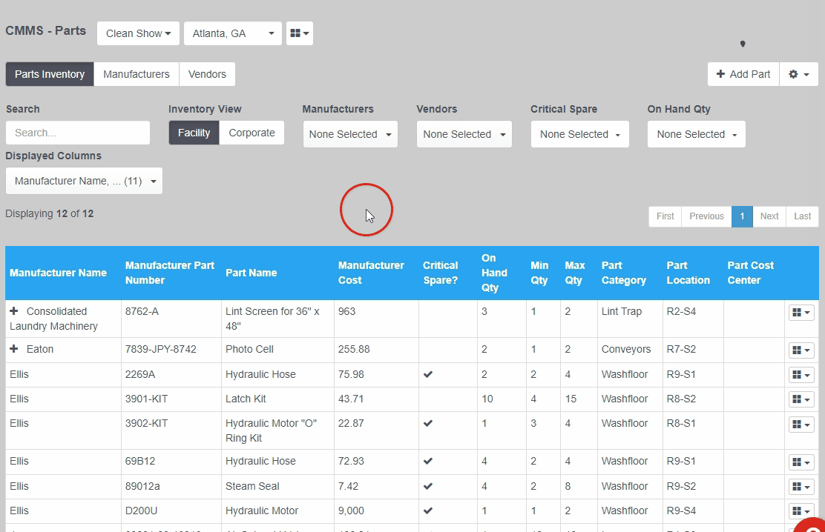Switch Inventory View to Facility
Image resolution: width=825 pixels, height=532 pixels.
[194, 133]
